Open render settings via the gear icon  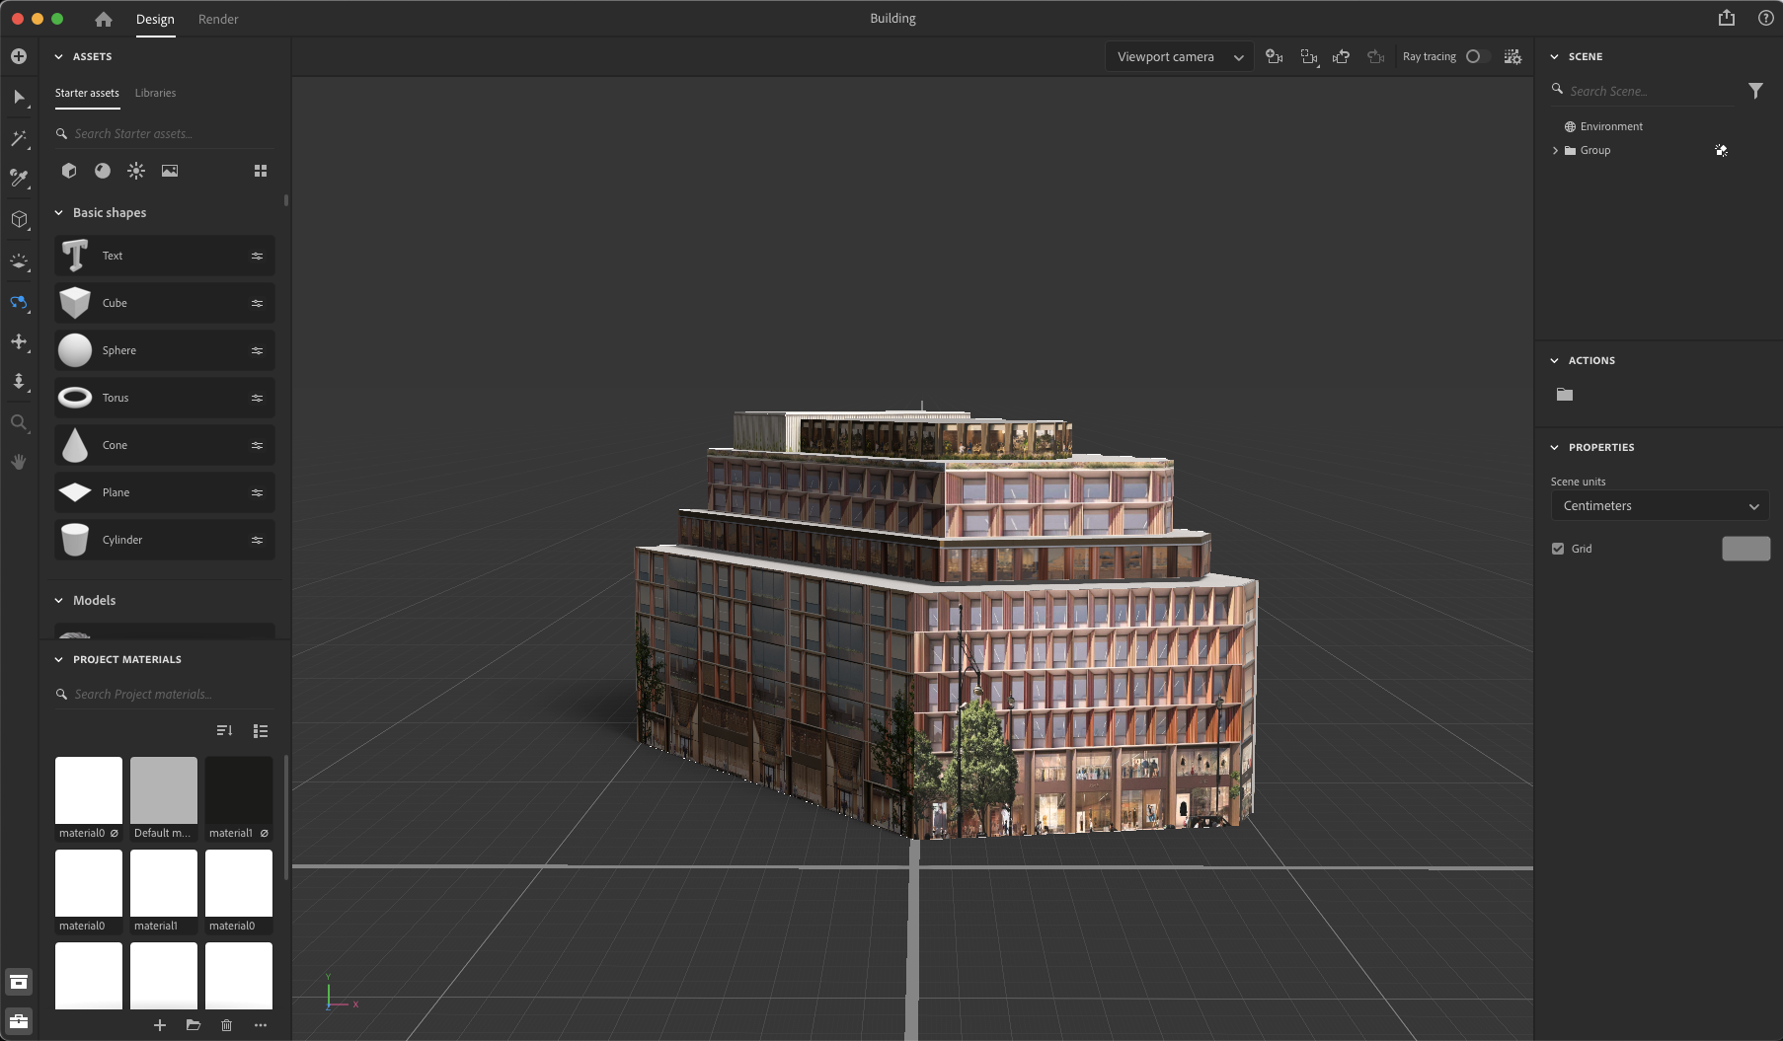[1512, 56]
